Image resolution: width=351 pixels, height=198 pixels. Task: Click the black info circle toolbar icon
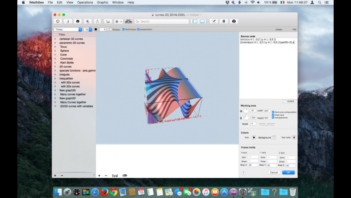pyautogui.click(x=78, y=21)
